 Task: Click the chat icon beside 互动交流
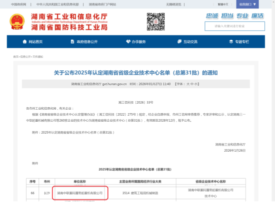179,41
